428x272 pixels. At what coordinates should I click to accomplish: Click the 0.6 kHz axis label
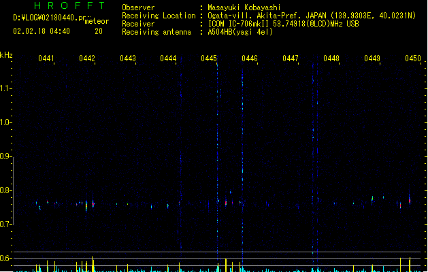point(5,258)
